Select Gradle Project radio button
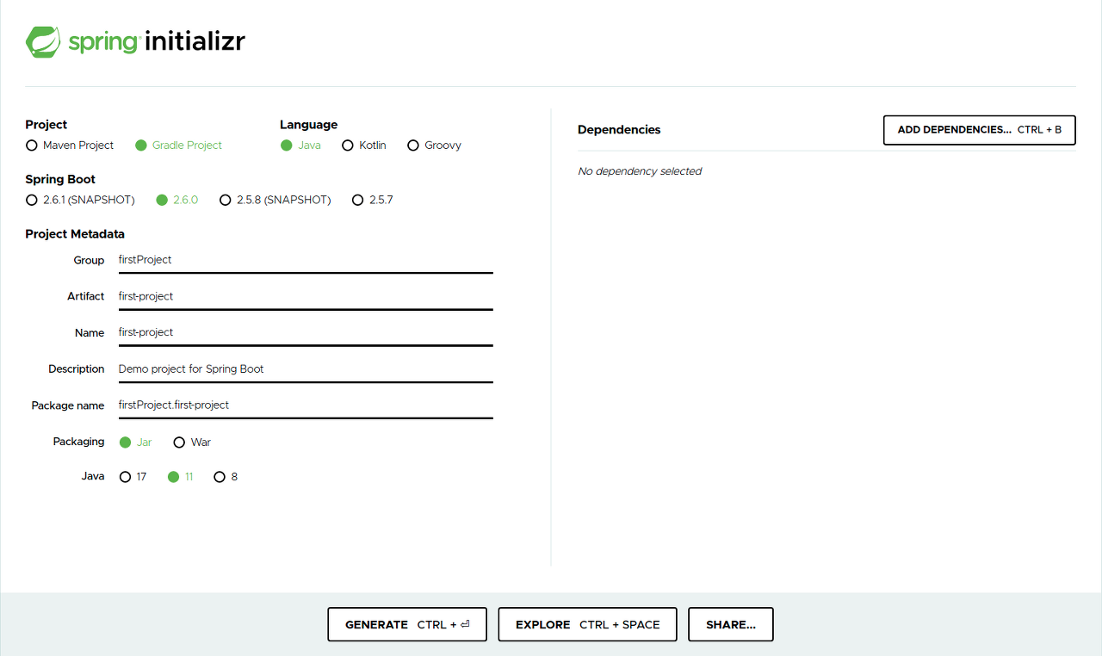Image resolution: width=1102 pixels, height=656 pixels. coord(178,145)
